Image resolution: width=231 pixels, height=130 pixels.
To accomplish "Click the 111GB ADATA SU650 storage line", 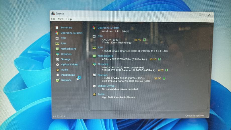I will pyautogui.click(x=123, y=78).
